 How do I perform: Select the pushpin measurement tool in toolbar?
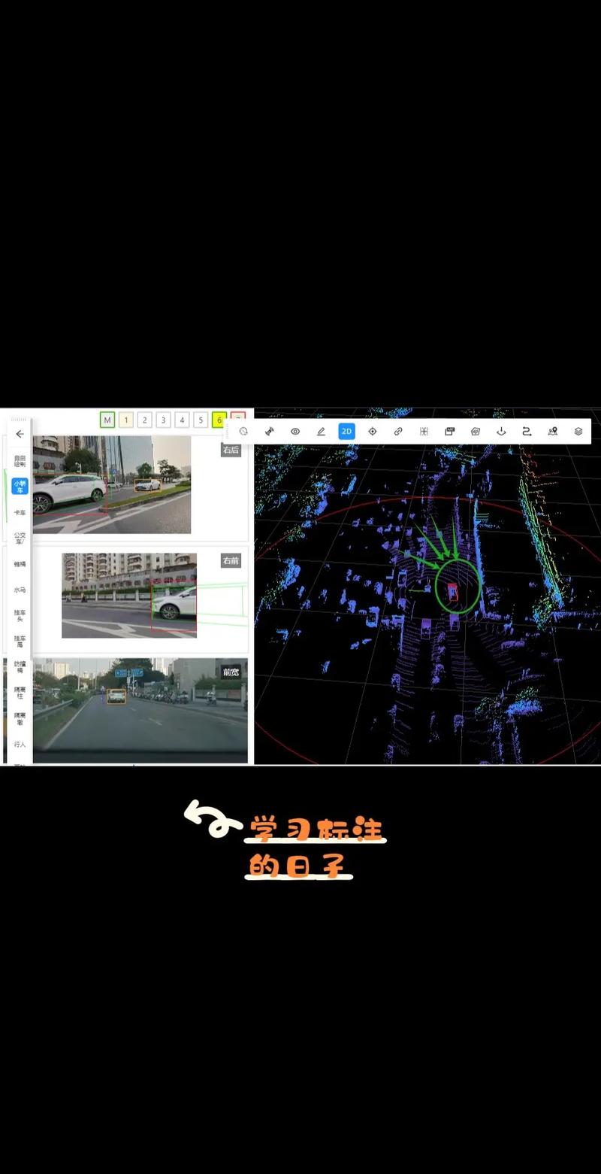tap(268, 431)
